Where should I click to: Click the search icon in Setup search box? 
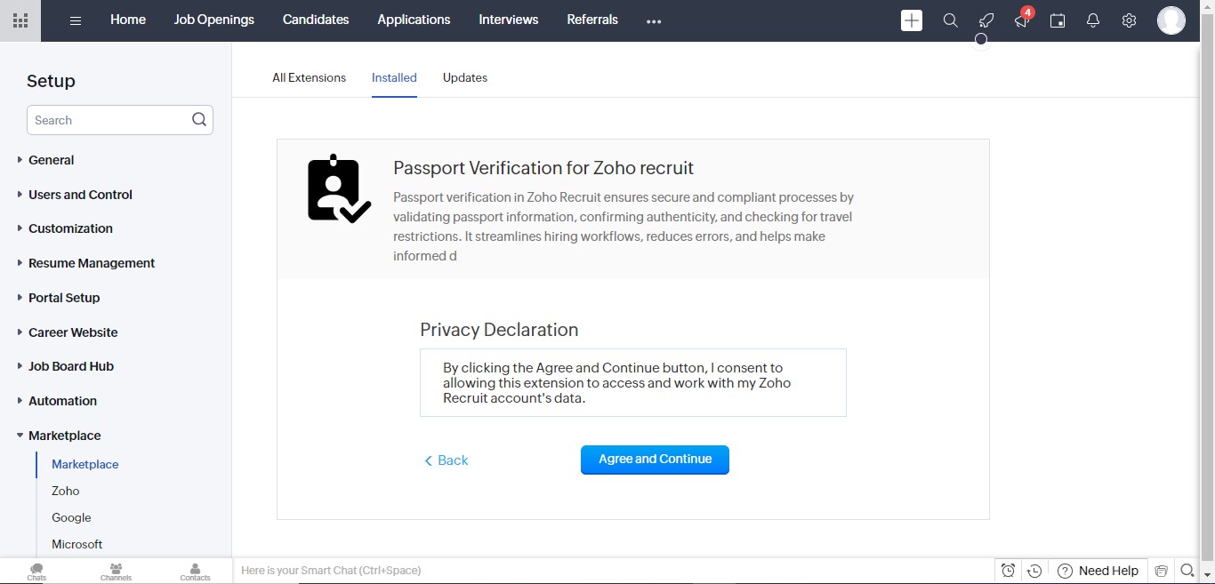coord(199,120)
